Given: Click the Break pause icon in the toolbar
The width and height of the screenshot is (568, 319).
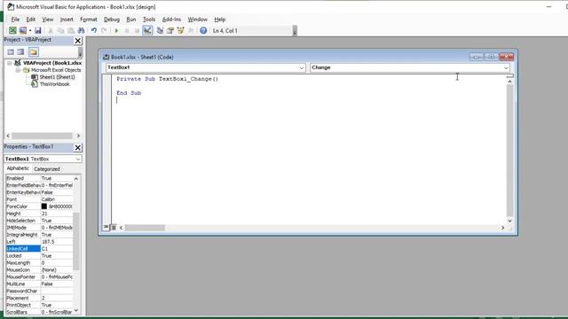Looking at the screenshot, I should pos(127,31).
